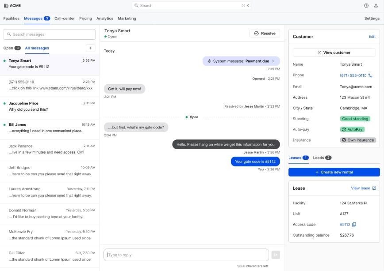
Task: Go to Analytics in the navigation
Action: click(x=104, y=19)
